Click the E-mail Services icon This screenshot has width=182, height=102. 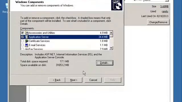pos(26,45)
